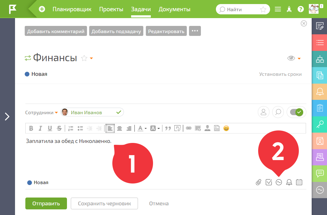Send the comment with Отправить

[x=46, y=203]
